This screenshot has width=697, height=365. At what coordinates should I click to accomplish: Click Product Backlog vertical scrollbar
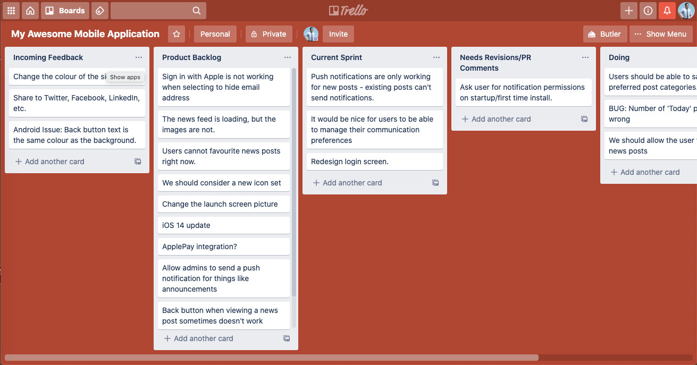point(294,182)
